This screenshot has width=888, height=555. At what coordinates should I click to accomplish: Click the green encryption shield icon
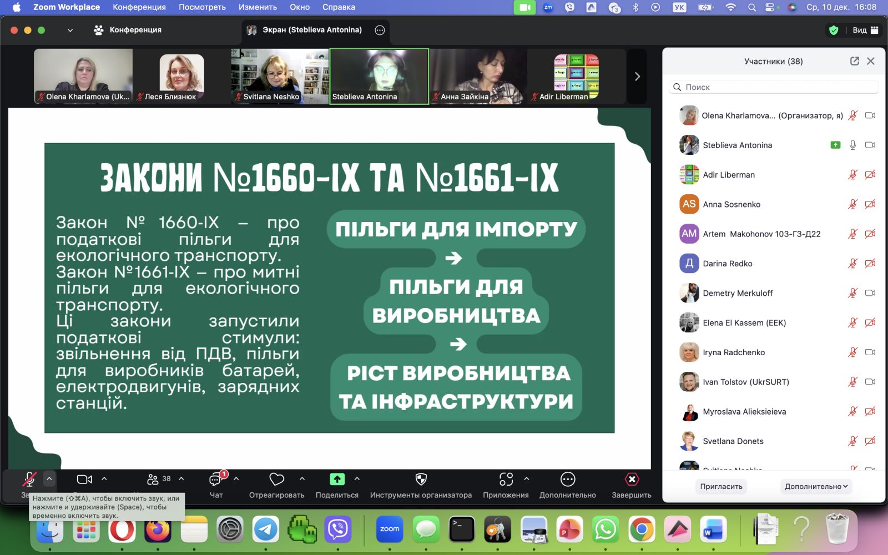coord(833,30)
